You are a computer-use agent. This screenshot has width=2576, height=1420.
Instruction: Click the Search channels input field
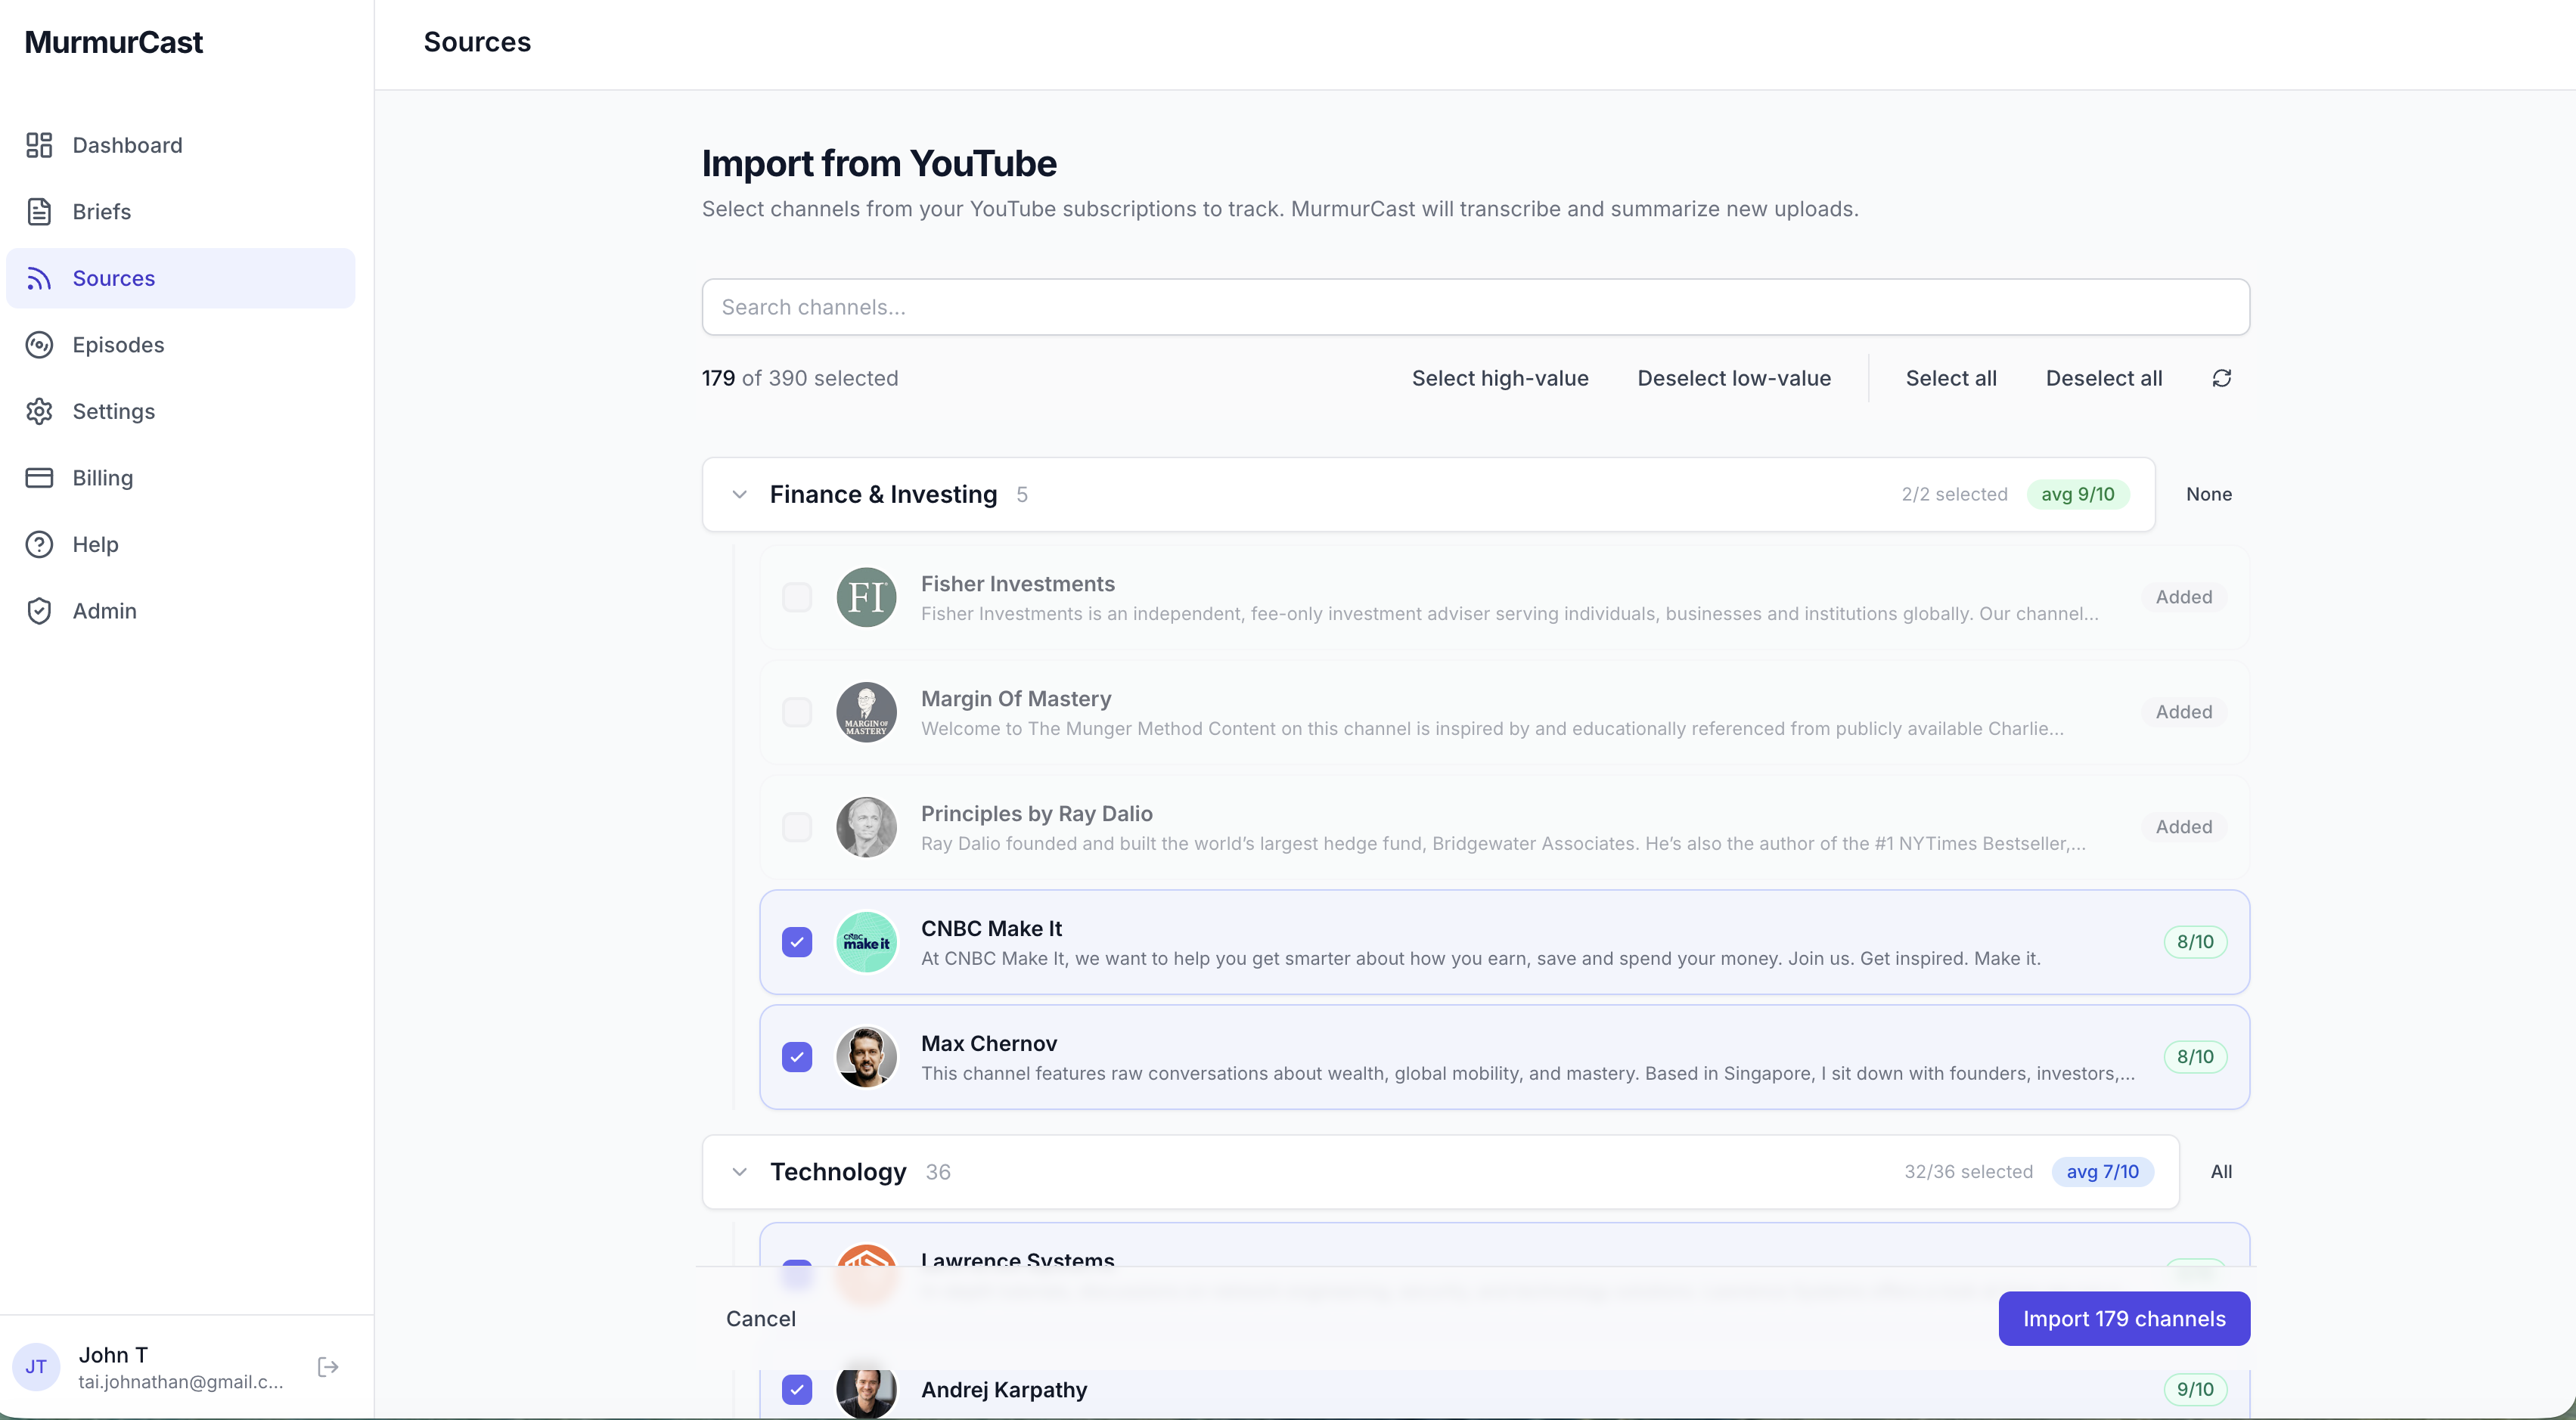1475,307
